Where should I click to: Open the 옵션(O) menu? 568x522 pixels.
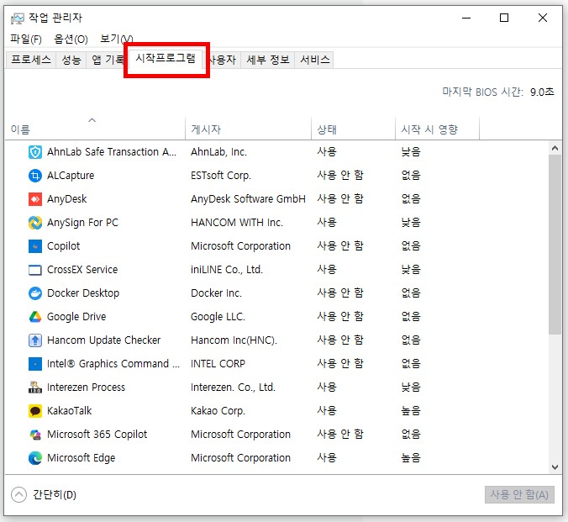[x=71, y=39]
